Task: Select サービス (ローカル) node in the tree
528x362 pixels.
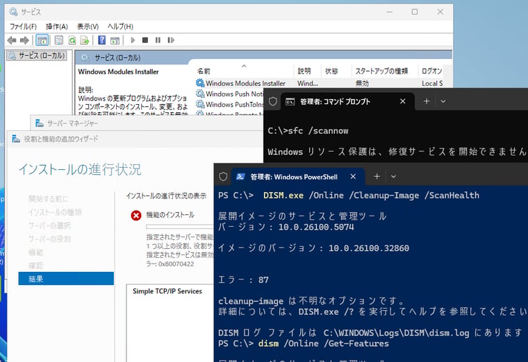Action: [37, 55]
